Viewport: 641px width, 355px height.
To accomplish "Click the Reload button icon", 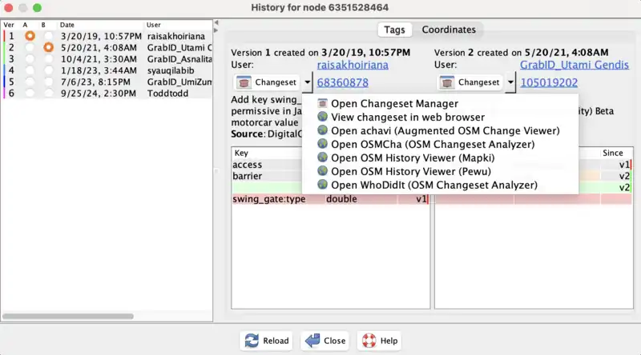I will tap(252, 341).
